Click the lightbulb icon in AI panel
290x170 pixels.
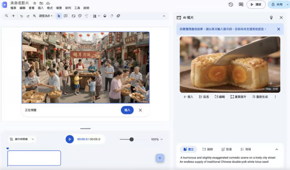tap(271, 17)
